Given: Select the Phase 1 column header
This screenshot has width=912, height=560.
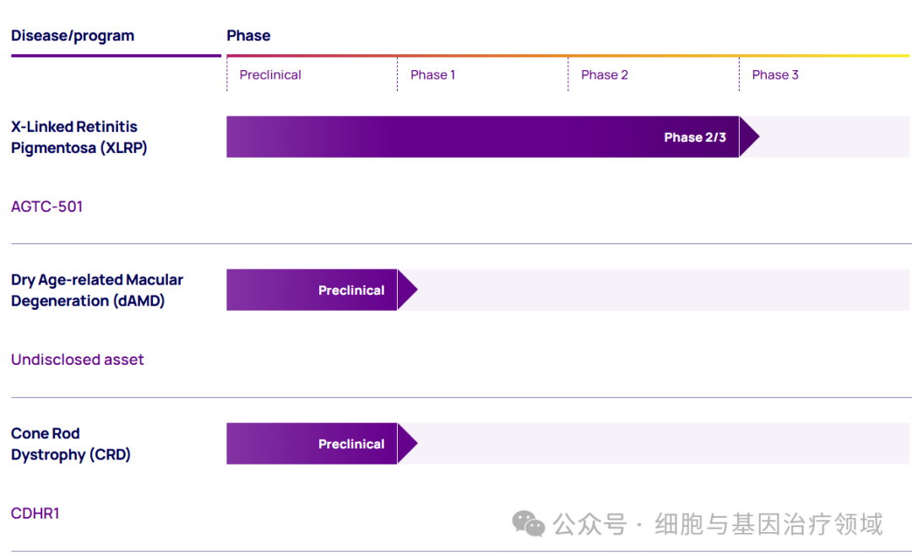Looking at the screenshot, I should click(x=432, y=75).
